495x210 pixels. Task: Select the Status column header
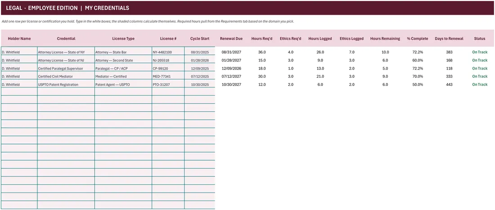(480, 39)
